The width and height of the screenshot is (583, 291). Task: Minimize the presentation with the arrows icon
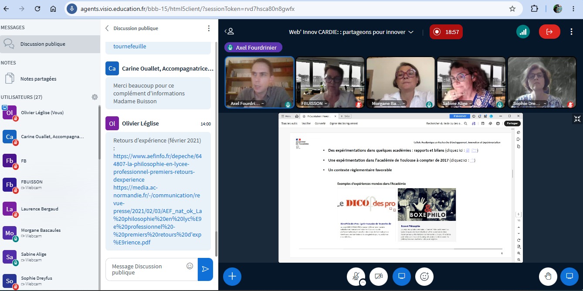(x=577, y=119)
